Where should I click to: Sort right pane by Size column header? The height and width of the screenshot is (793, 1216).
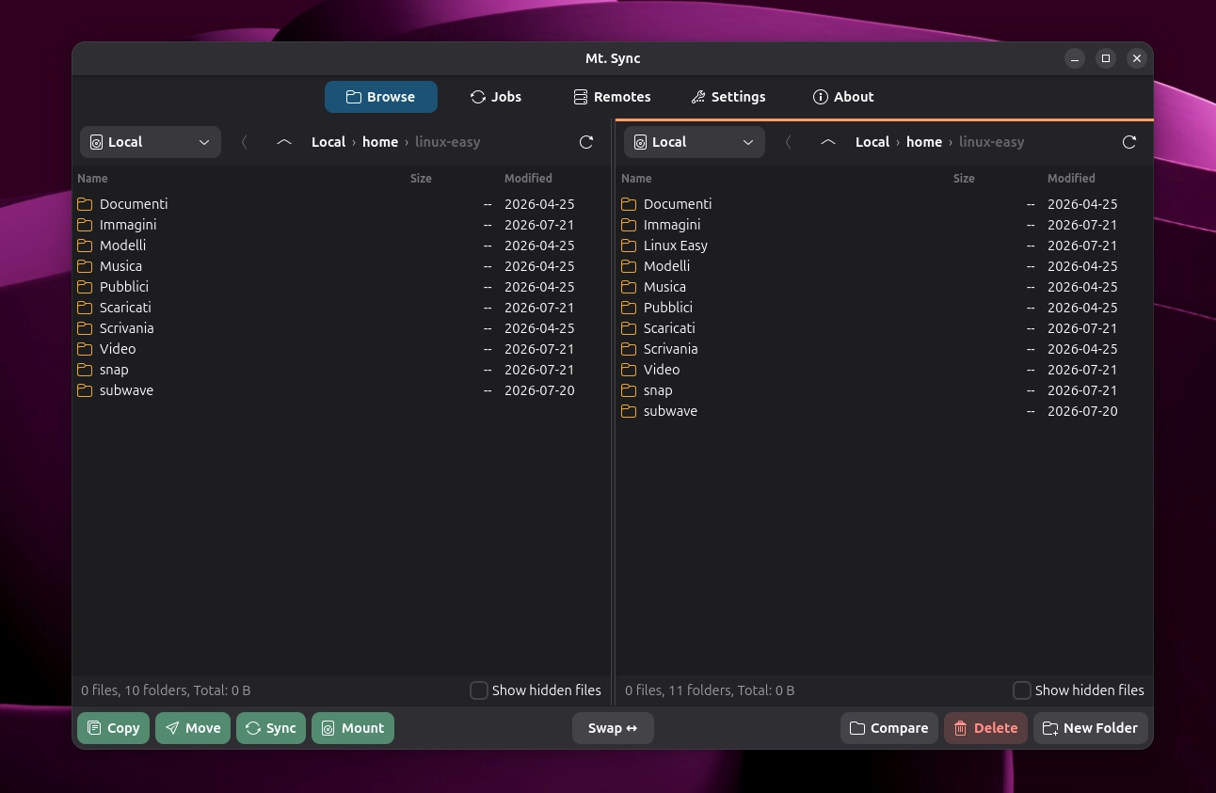point(964,178)
